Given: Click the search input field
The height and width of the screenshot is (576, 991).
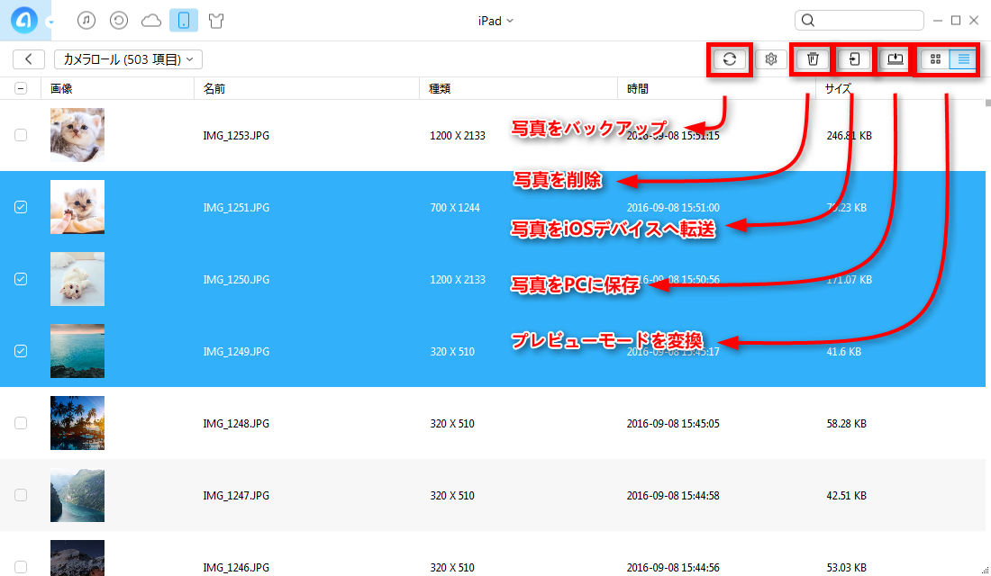Looking at the screenshot, I should point(859,20).
